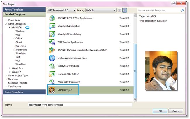Click the template list scroll down arrow
190x119 pixels.
135,100
